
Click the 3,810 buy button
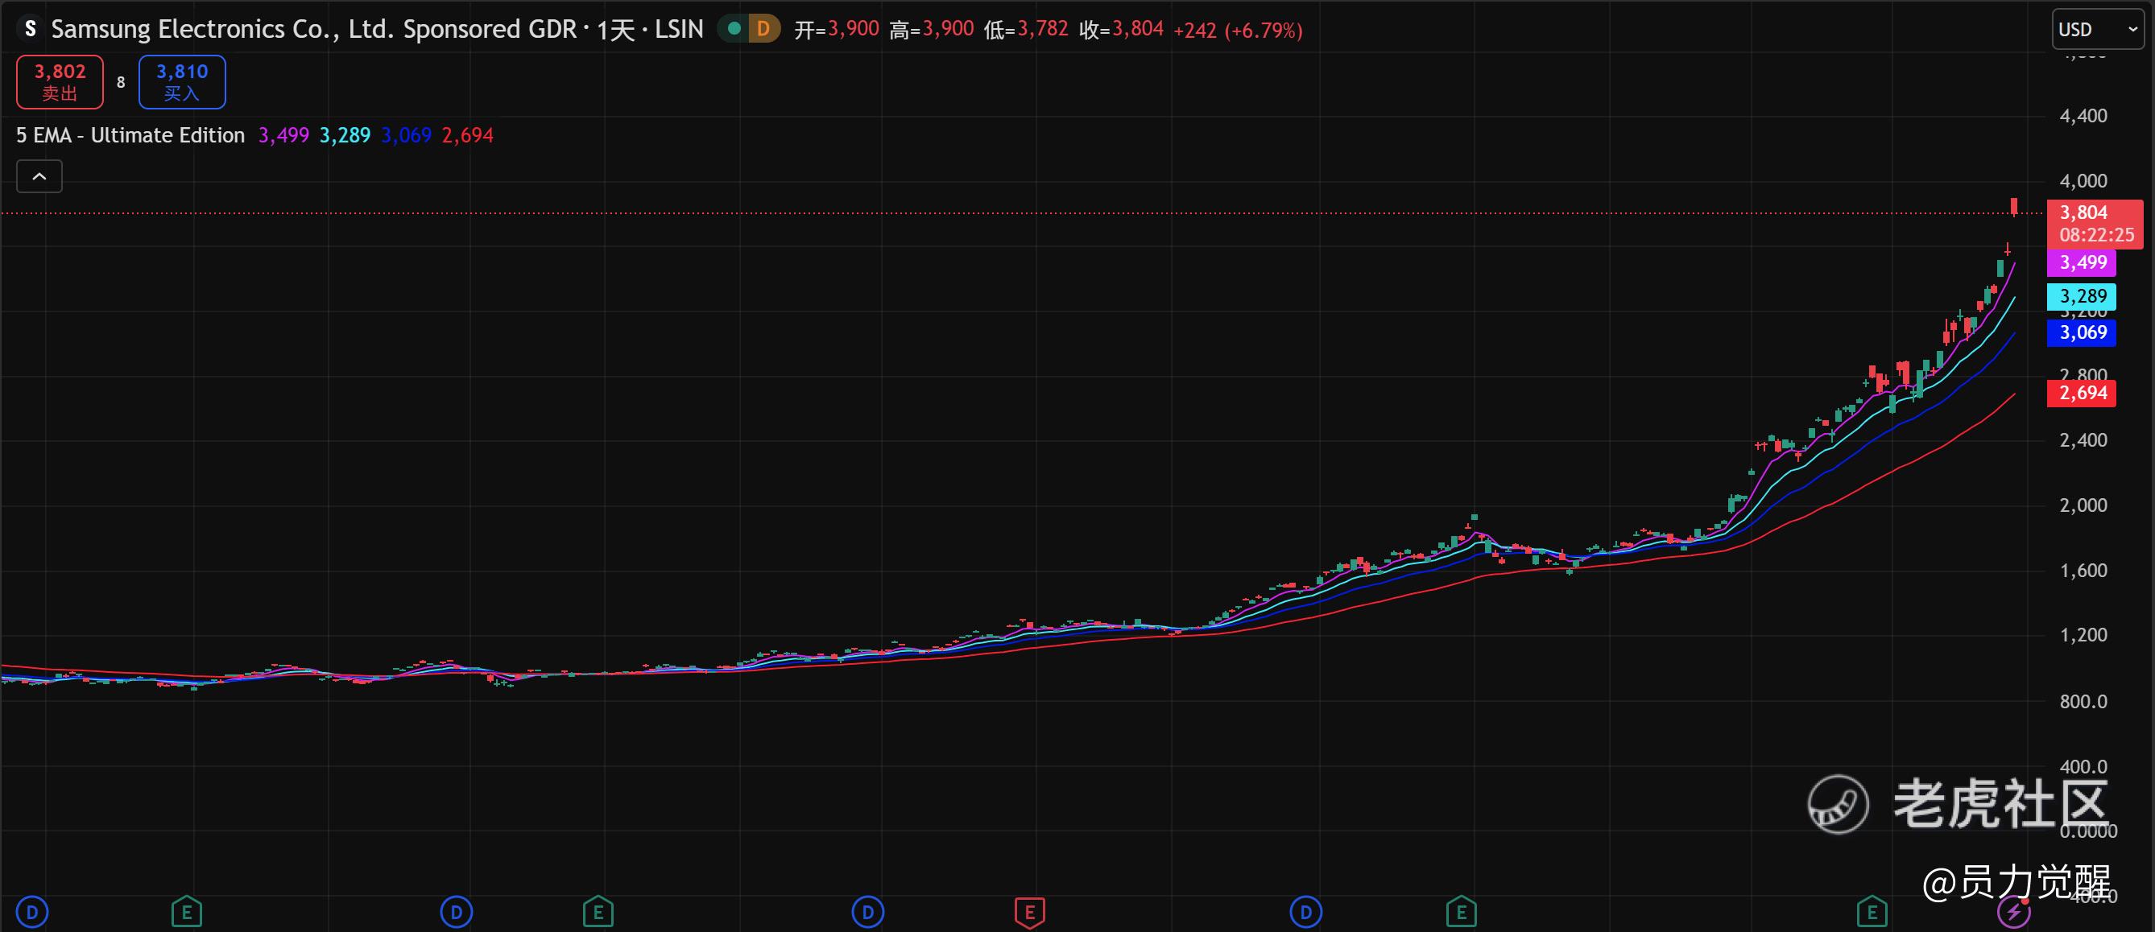coord(181,82)
